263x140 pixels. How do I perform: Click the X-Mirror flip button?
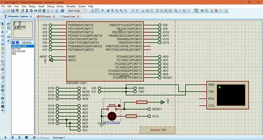pyautogui.click(x=8, y=37)
